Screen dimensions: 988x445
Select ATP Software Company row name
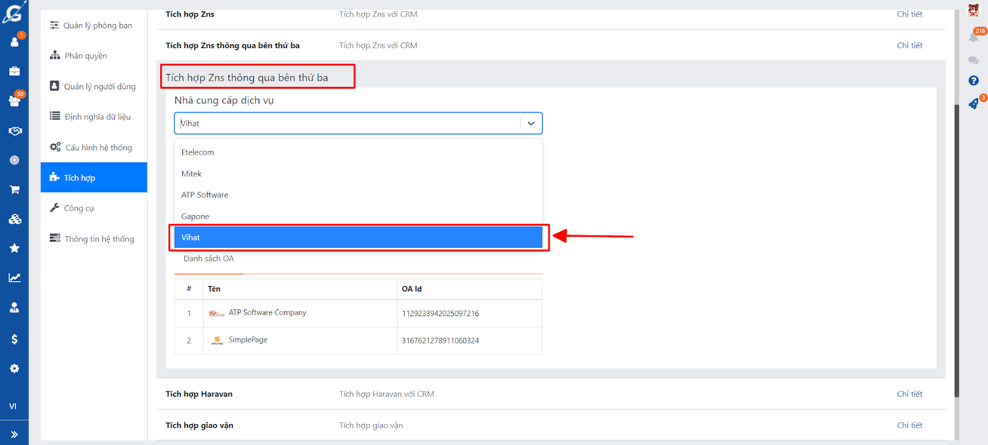(x=267, y=312)
